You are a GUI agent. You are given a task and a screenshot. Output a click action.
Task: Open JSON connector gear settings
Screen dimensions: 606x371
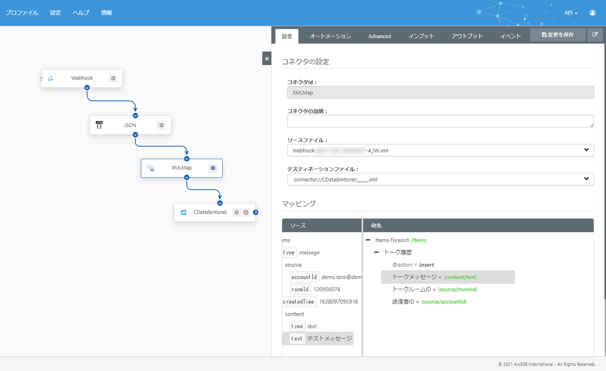click(x=161, y=125)
